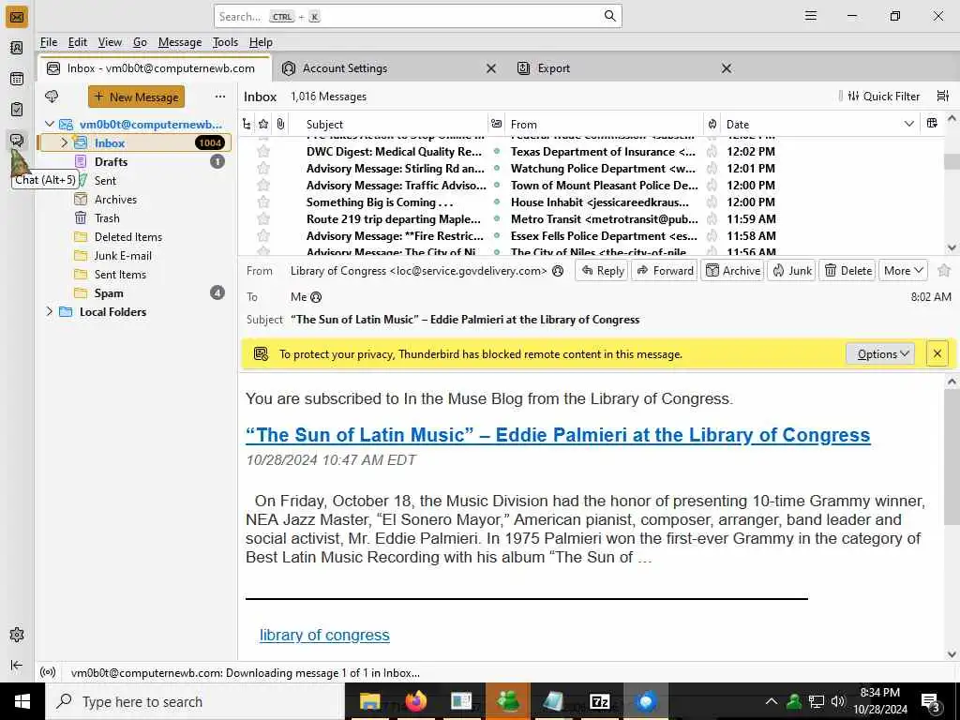960x720 pixels.
Task: Mark Texas Department of Insurance message as junk
Action: click(712, 151)
